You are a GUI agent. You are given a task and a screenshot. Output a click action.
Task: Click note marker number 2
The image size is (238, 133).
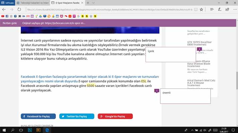click(x=199, y=49)
